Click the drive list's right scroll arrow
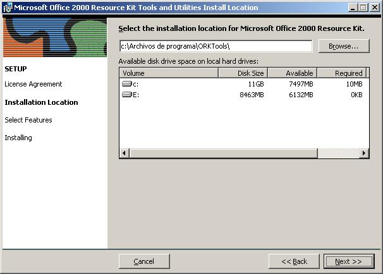This screenshot has height=274, width=383. 364,153
